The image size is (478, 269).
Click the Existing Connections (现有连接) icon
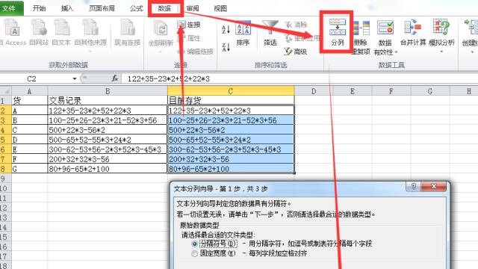click(x=127, y=28)
